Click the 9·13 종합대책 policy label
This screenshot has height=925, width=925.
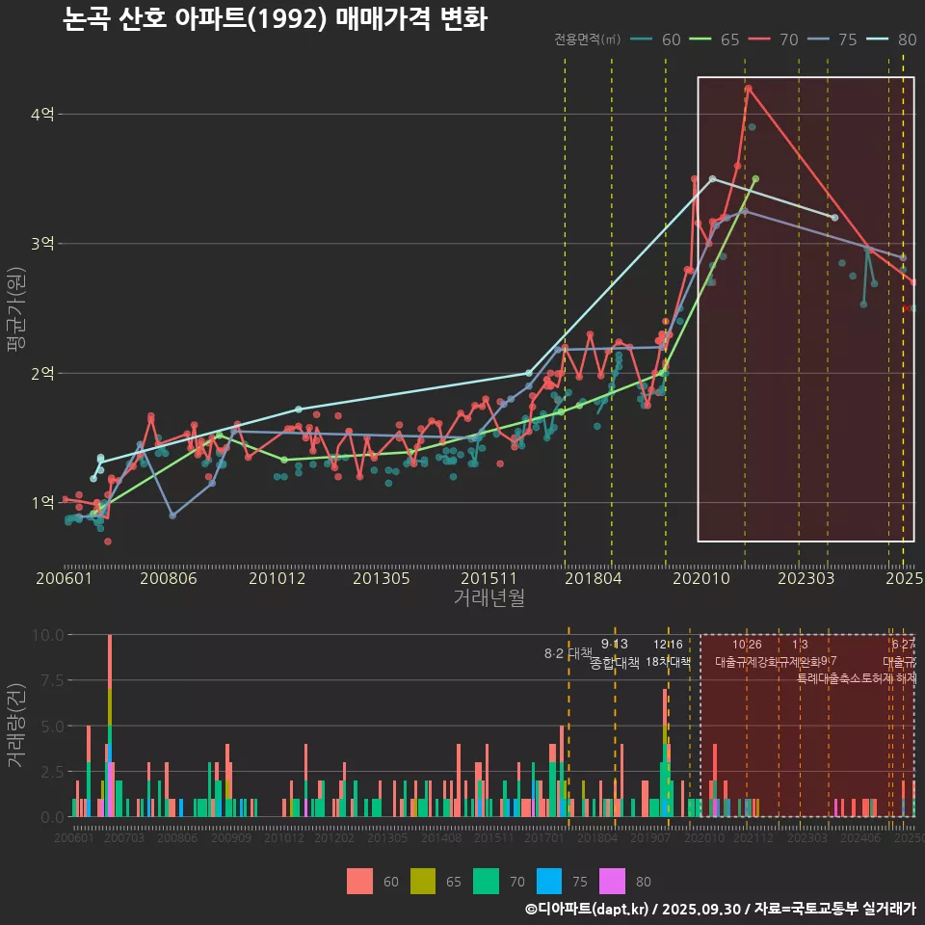click(x=615, y=653)
